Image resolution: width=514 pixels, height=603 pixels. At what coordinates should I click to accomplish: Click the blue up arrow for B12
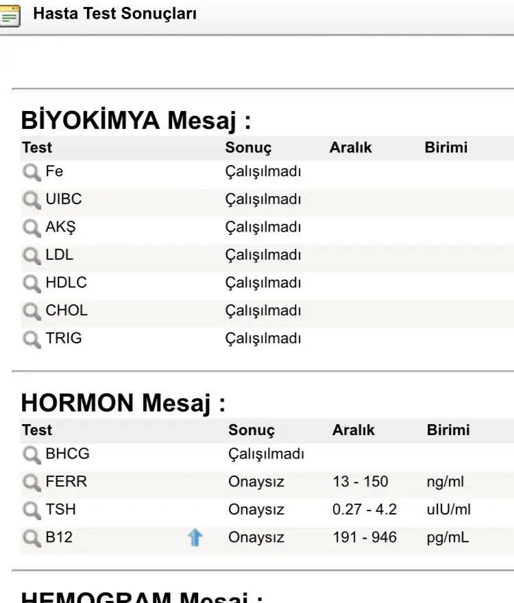[195, 538]
